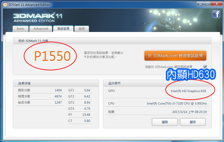Minimize the 3DMark 11 window
The image size is (224, 142).
(200, 4)
